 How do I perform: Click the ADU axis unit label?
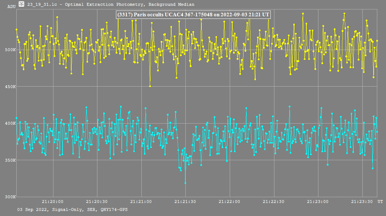click(x=11, y=7)
